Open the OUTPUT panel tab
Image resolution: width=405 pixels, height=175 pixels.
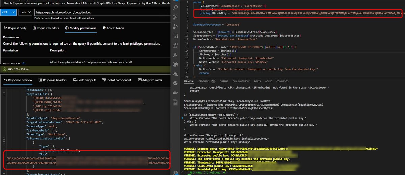coord(224,81)
